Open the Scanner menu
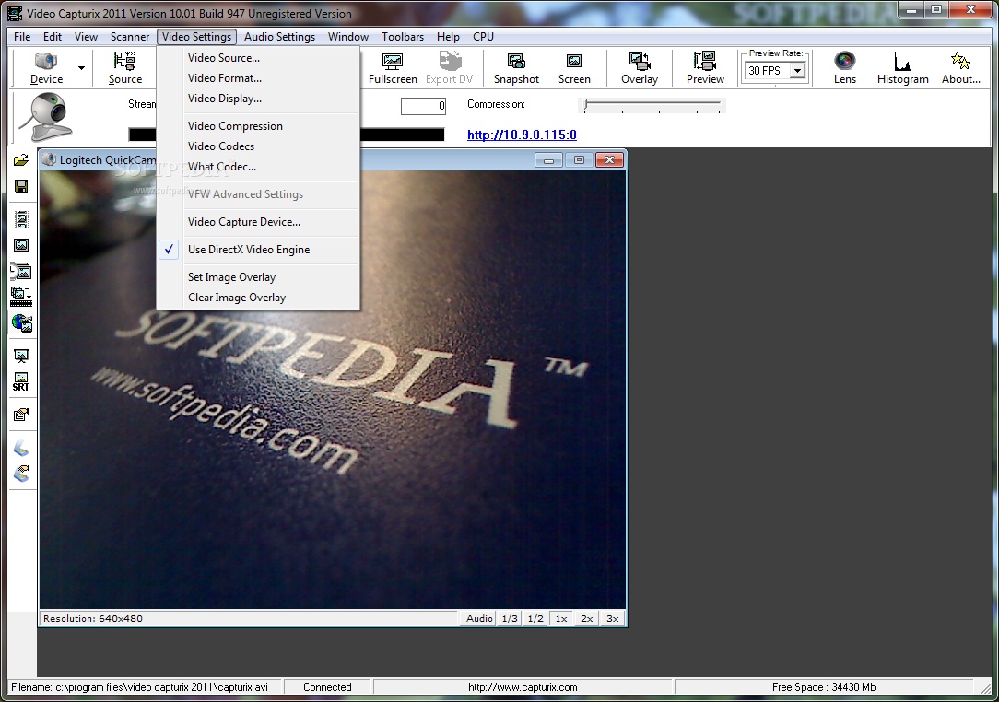999x702 pixels. click(x=130, y=37)
